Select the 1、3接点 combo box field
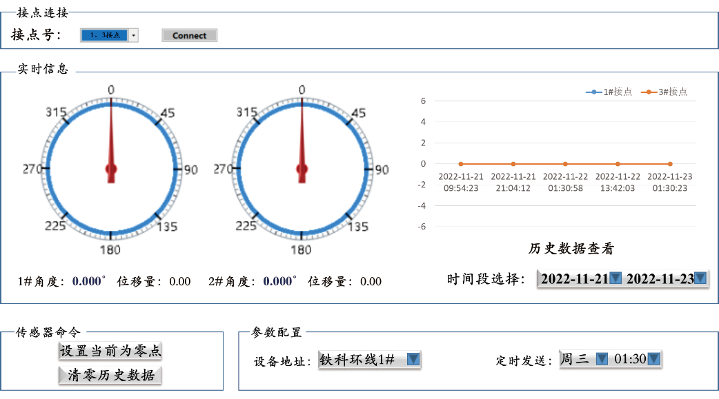Screen dimensions: 719x399 point(104,35)
